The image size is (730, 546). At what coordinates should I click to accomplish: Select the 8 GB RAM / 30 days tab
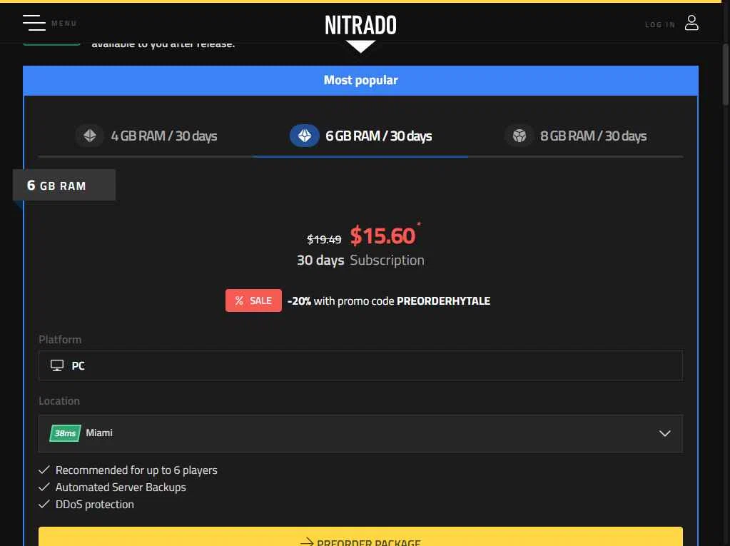[575, 136]
